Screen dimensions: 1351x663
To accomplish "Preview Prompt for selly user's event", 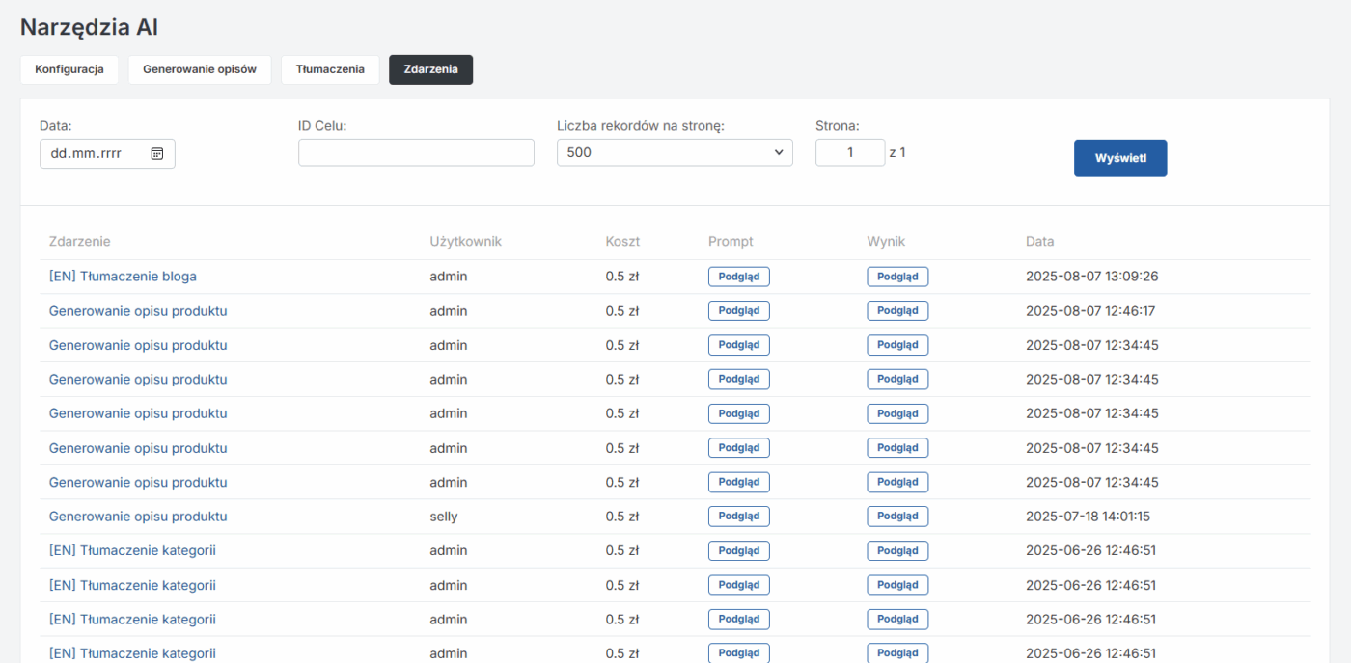I will pyautogui.click(x=738, y=517).
